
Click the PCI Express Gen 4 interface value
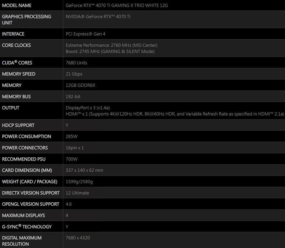pos(85,34)
